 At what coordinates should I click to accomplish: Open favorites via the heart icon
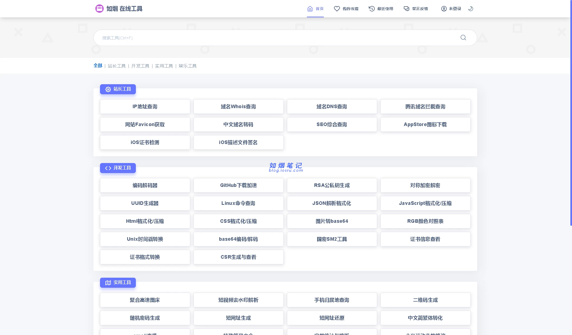pyautogui.click(x=337, y=9)
